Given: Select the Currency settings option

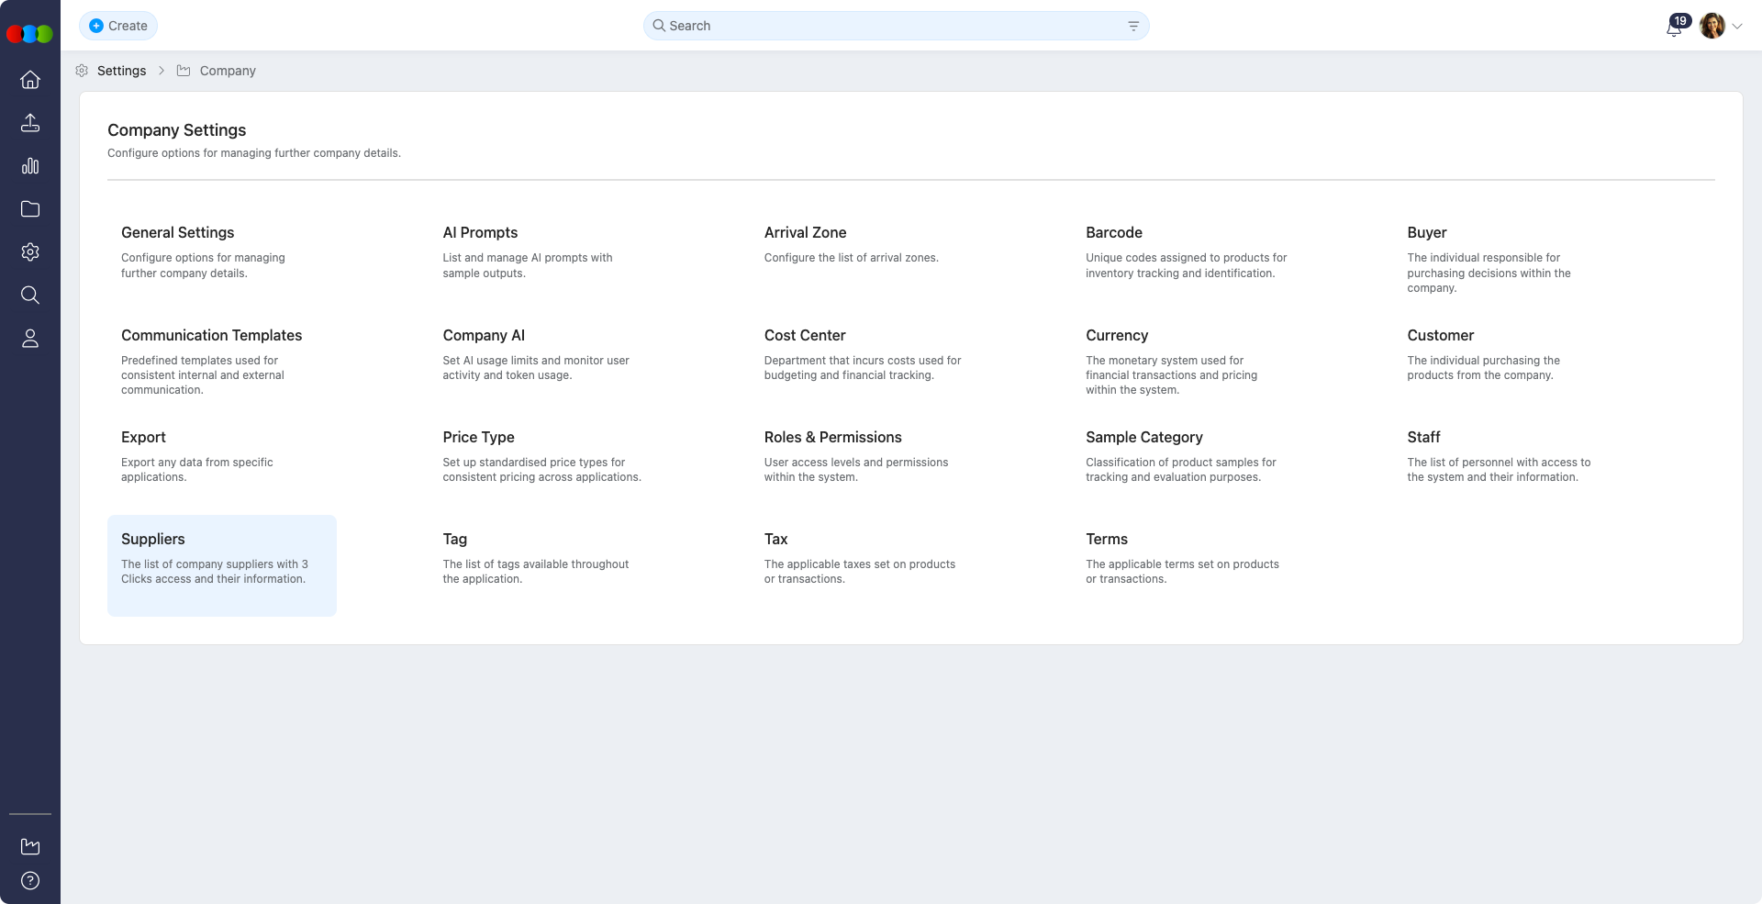Looking at the screenshot, I should tap(1116, 336).
